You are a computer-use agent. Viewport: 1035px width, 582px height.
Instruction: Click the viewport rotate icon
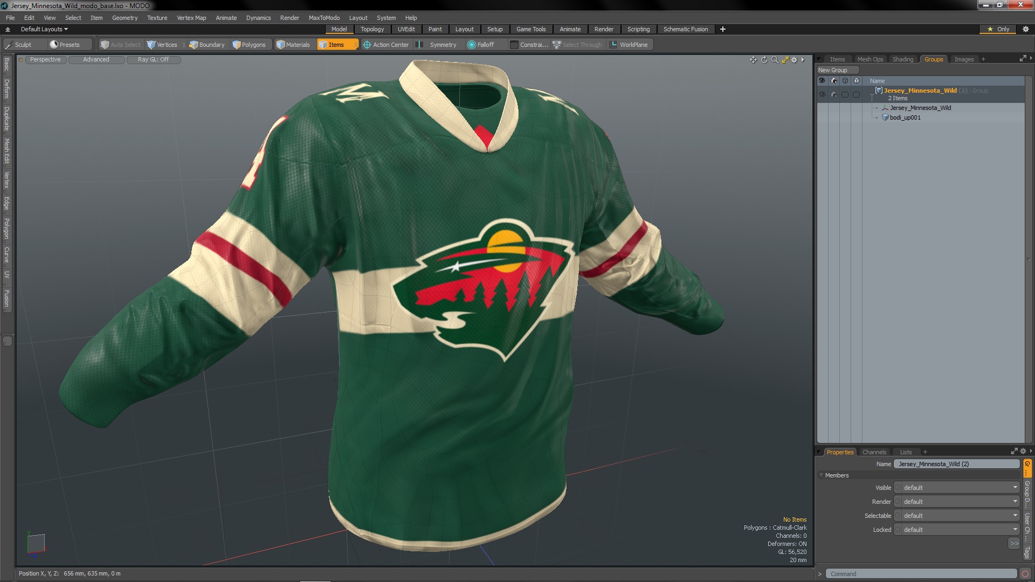pos(764,60)
